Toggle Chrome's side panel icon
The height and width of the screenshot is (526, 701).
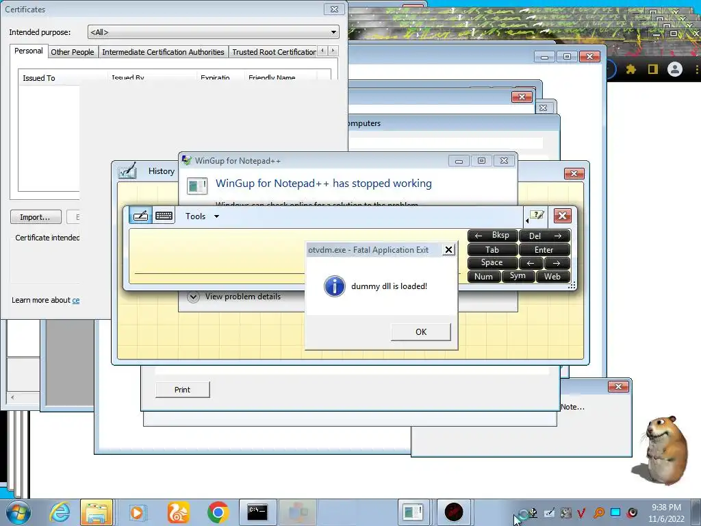652,69
